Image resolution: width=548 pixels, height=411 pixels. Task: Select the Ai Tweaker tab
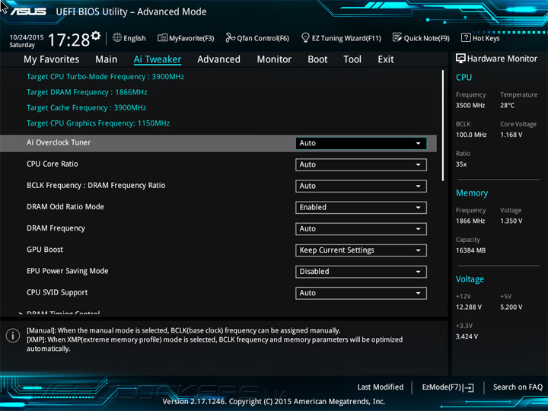point(158,59)
